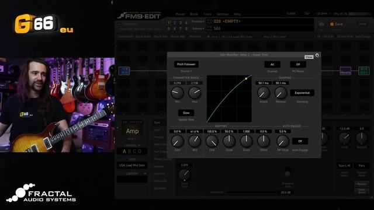The image size is (374, 210).
Task: Click the Amp block icon in editor panel
Action: coord(132,128)
